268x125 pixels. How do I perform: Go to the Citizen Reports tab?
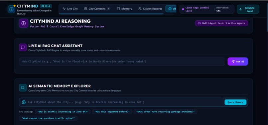pos(150,9)
